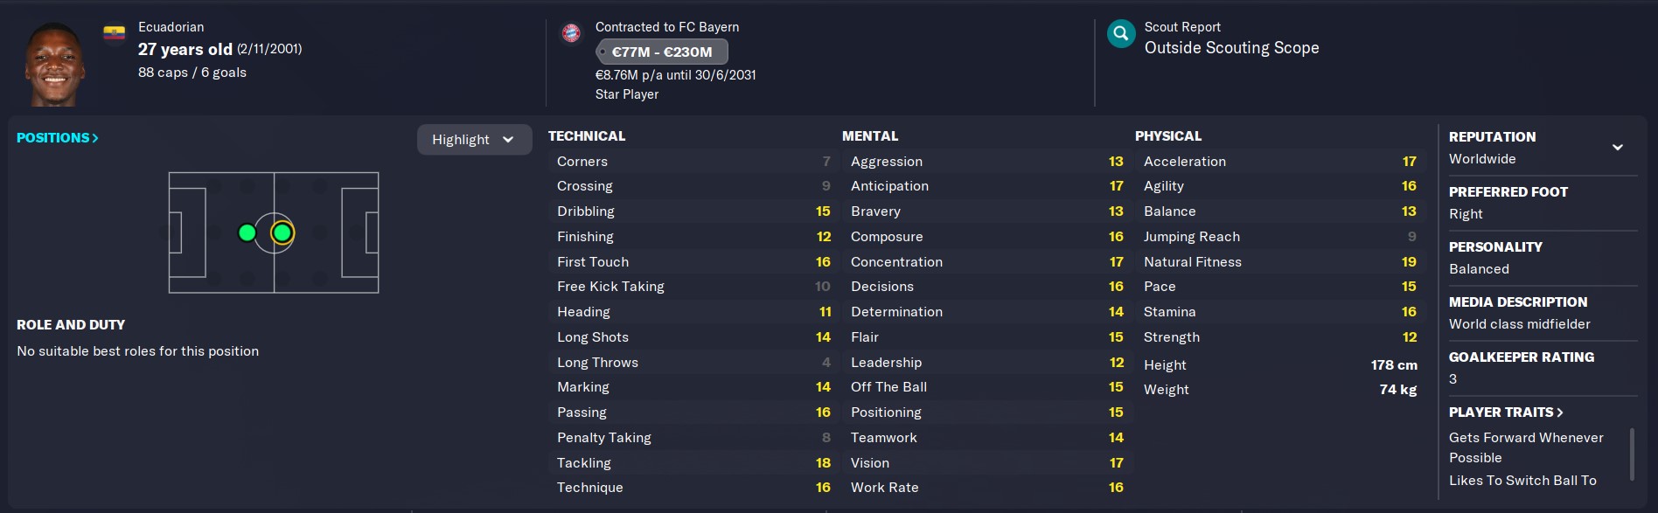
Task: Click the Scout Report magnifier icon
Action: tap(1121, 34)
